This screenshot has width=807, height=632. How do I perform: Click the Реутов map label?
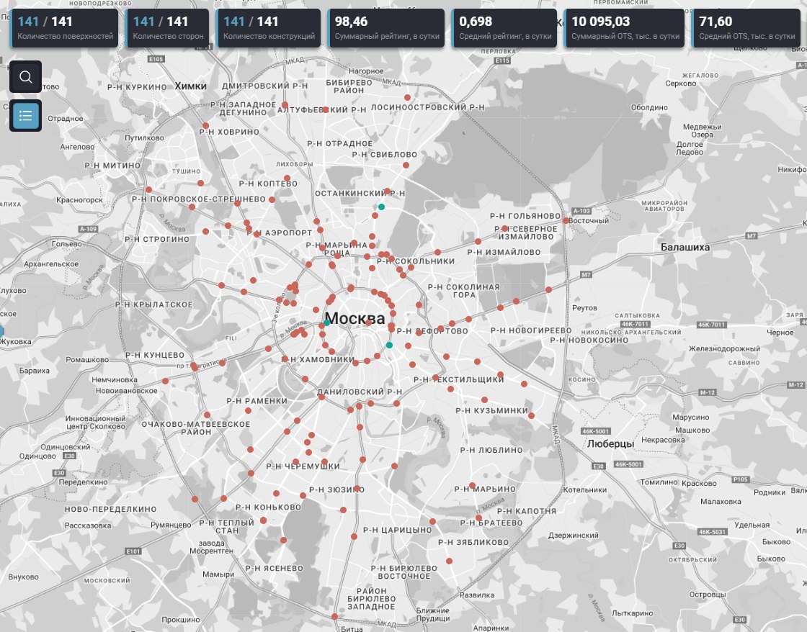(584, 308)
